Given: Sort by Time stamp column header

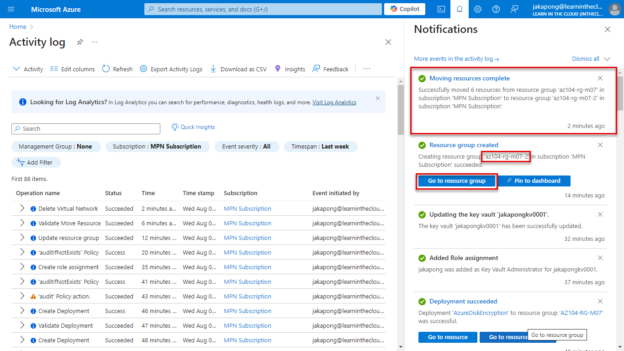Looking at the screenshot, I should point(198,193).
